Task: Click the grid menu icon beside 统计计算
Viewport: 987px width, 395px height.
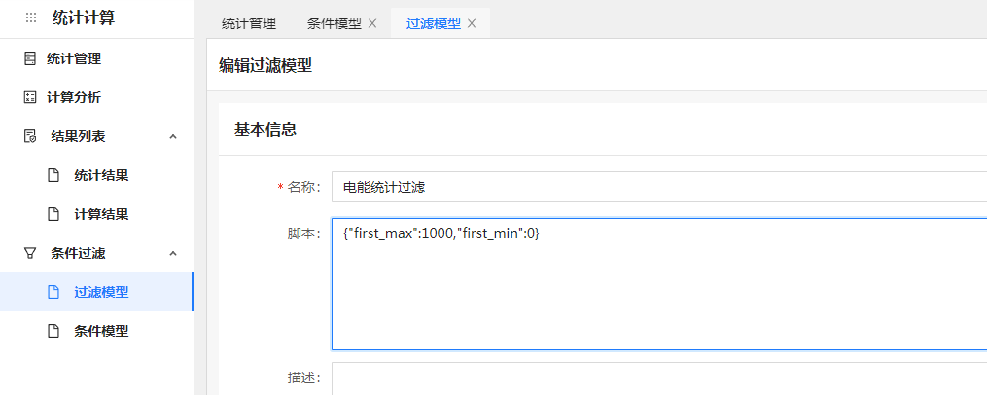Action: coord(31,18)
